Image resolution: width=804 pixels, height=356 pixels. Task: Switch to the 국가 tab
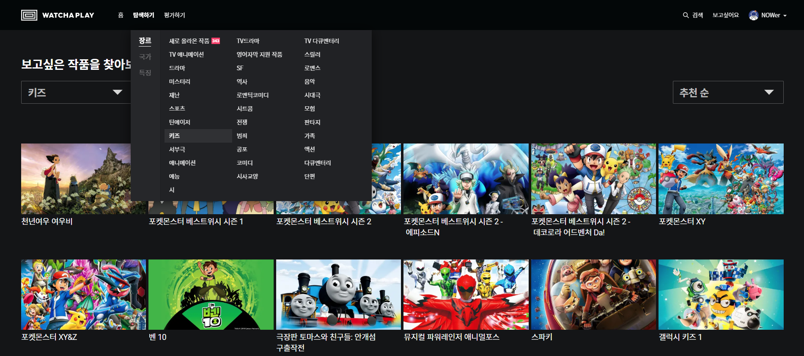(x=145, y=57)
